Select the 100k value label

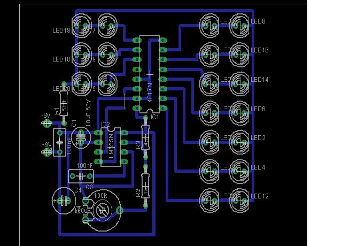click(x=100, y=196)
